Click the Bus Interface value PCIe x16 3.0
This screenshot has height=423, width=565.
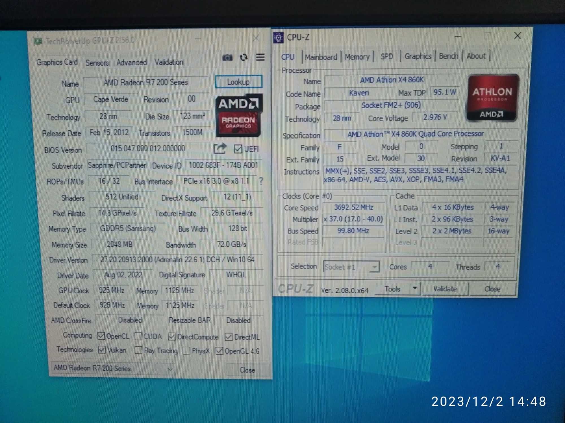click(216, 181)
